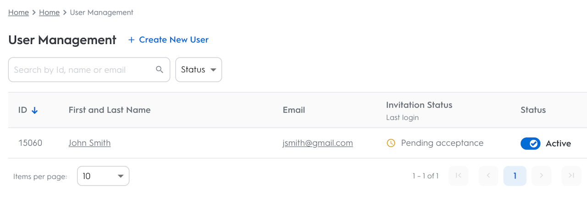
Task: Open the items per page dropdown
Action: pos(103,176)
